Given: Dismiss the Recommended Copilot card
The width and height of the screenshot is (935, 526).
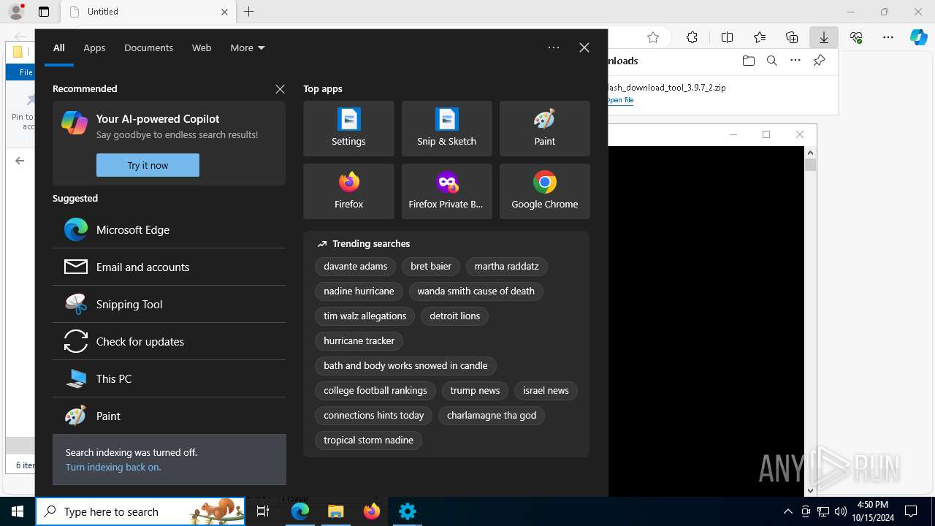Looking at the screenshot, I should click(280, 88).
